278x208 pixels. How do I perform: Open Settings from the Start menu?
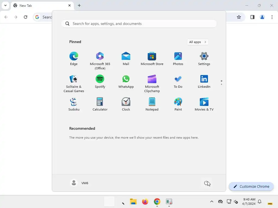[x=204, y=59]
